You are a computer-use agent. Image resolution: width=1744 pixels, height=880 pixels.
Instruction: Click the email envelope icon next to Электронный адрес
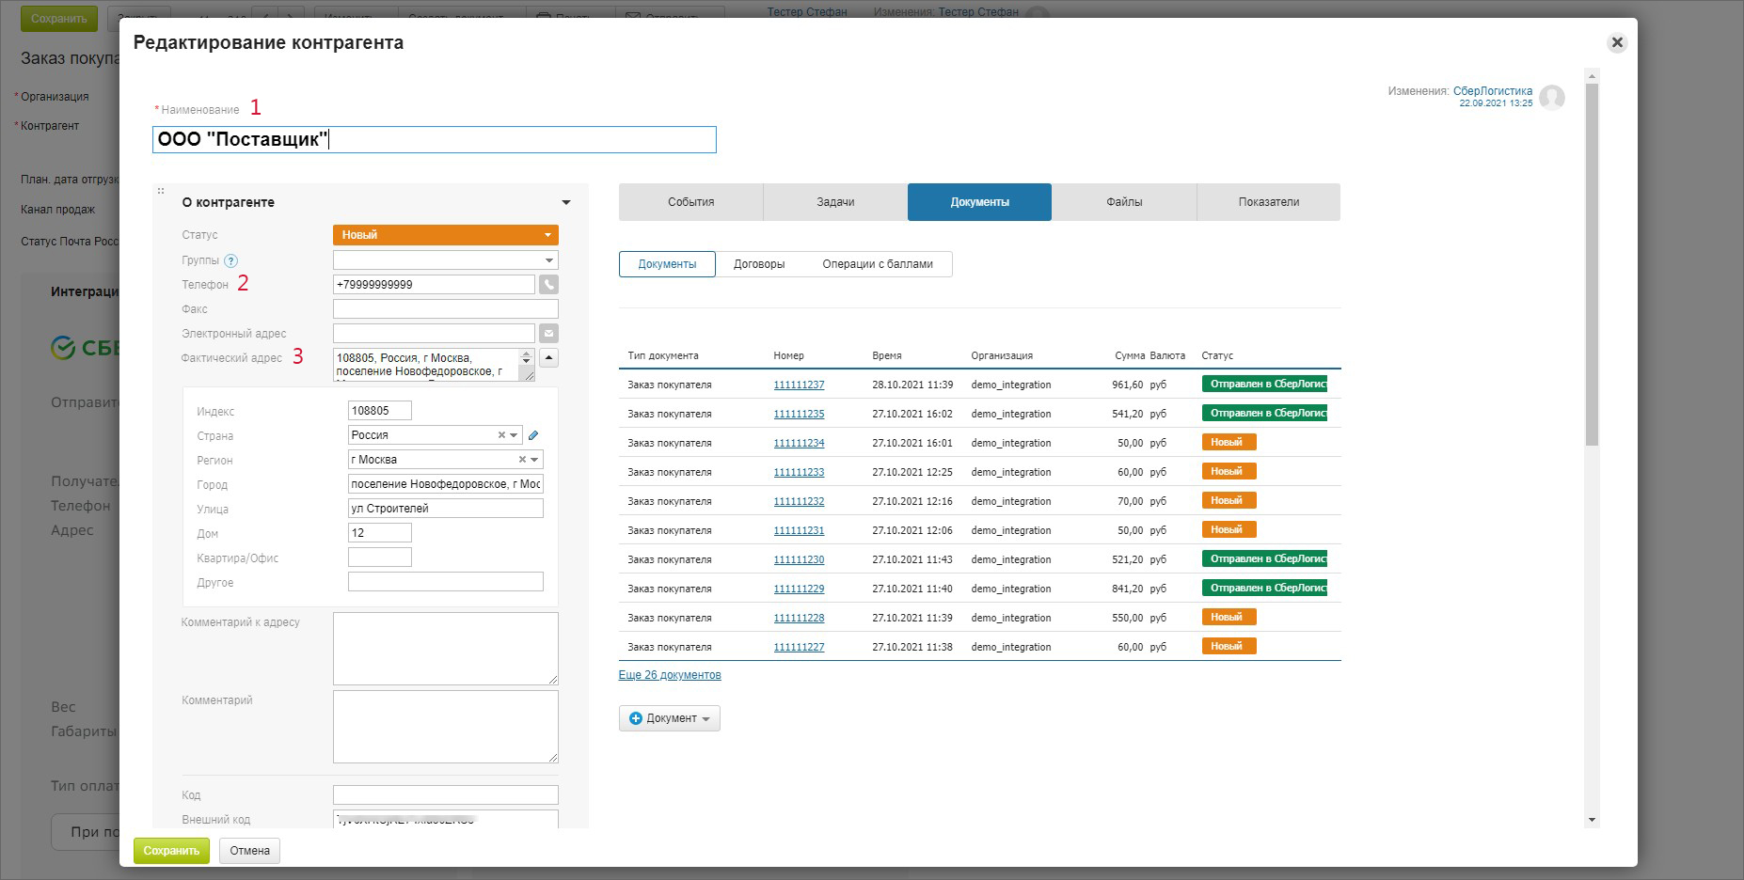[x=548, y=333]
